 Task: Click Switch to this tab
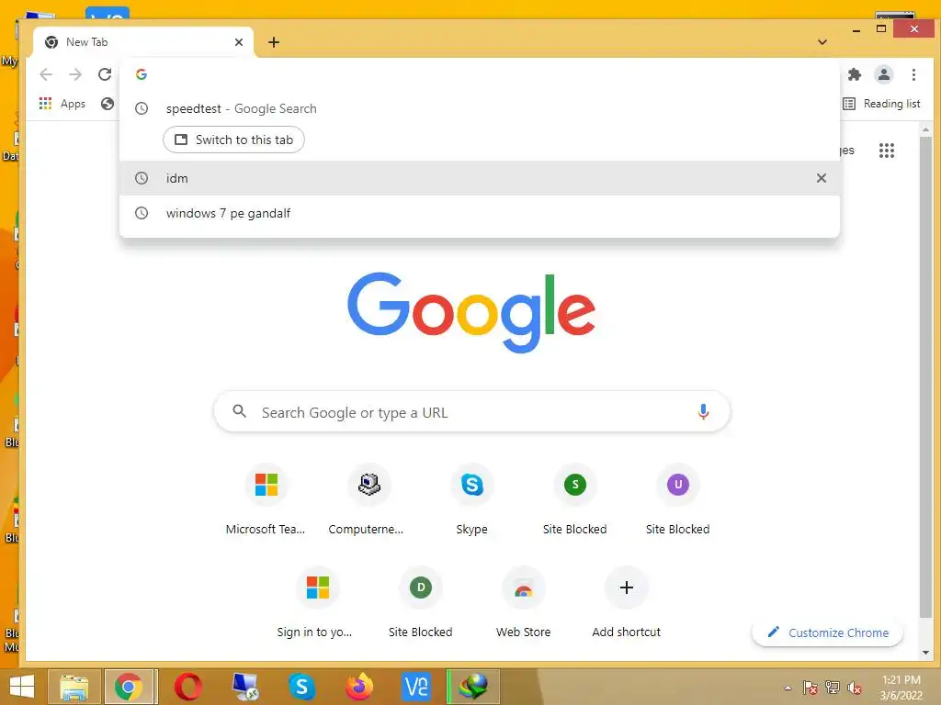pyautogui.click(x=233, y=140)
